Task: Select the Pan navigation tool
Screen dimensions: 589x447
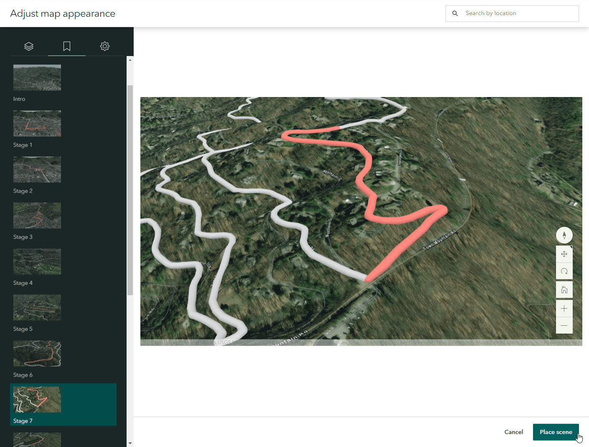Action: tap(564, 254)
